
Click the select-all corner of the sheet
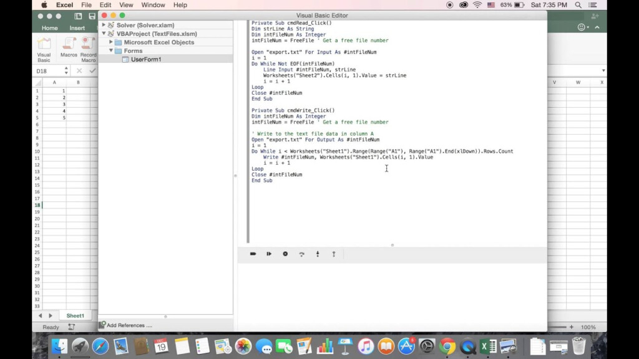[38, 82]
